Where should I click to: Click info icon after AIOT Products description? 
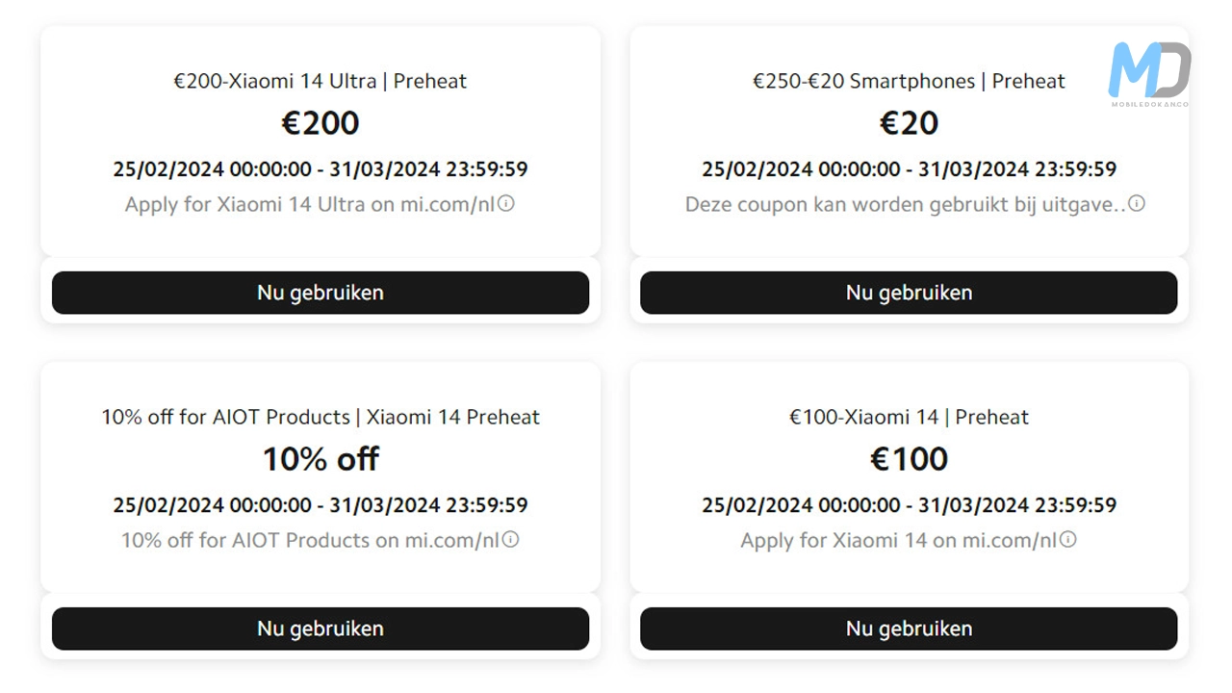point(511,539)
